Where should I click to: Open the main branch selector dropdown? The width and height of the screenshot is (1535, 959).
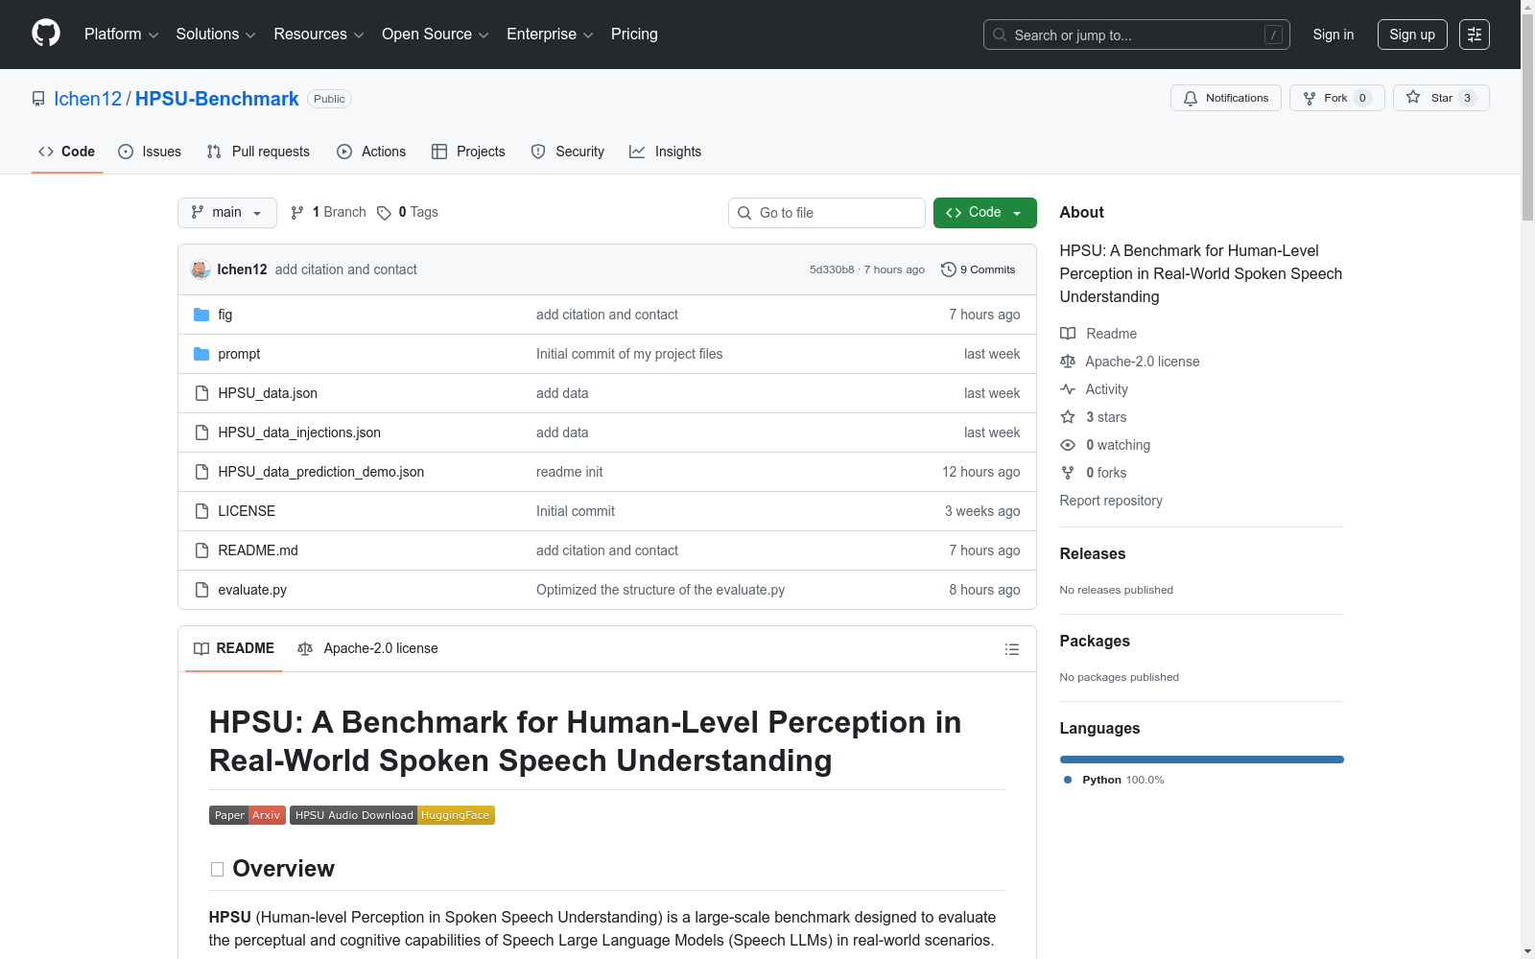pyautogui.click(x=227, y=213)
